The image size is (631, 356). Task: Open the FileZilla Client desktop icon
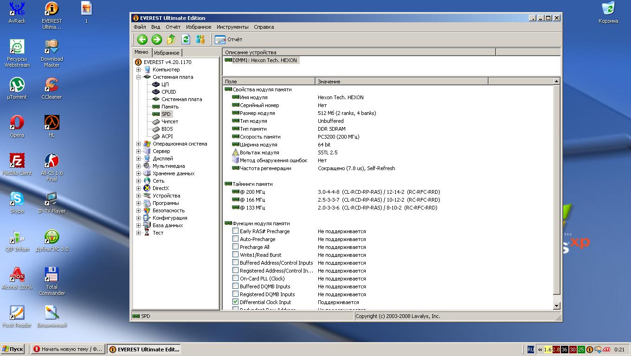click(x=17, y=165)
